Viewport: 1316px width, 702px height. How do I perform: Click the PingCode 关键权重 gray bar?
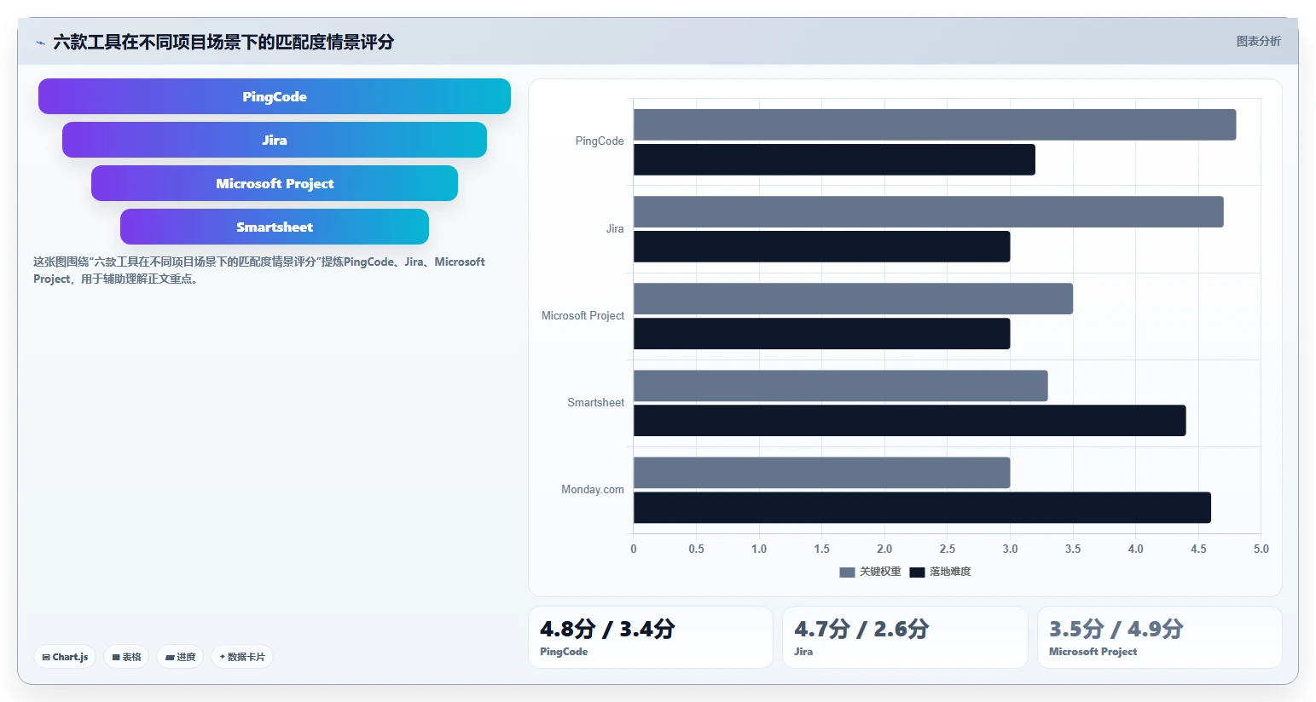(x=935, y=124)
